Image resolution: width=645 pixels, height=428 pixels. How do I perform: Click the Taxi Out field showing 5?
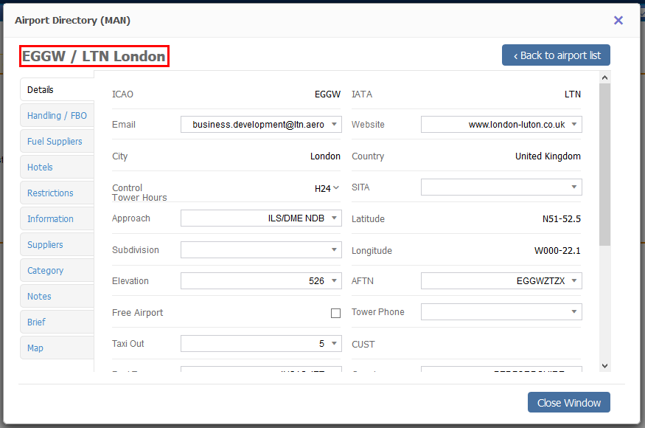[261, 344]
